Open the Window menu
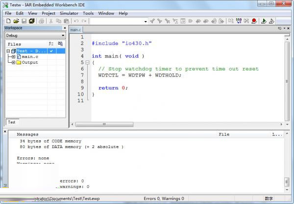Image resolution: width=294 pixels, height=204 pixels. 106,13
